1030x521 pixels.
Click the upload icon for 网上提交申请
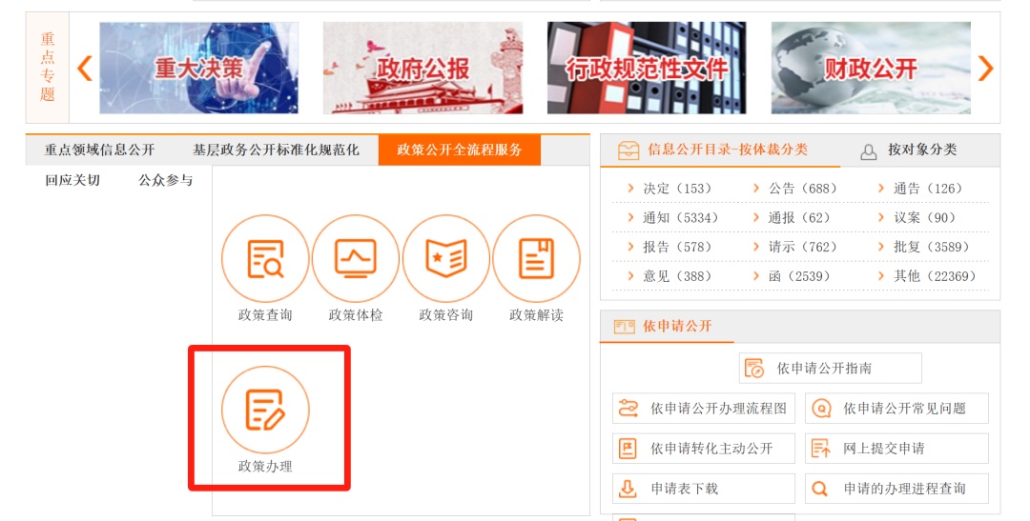coord(821,449)
